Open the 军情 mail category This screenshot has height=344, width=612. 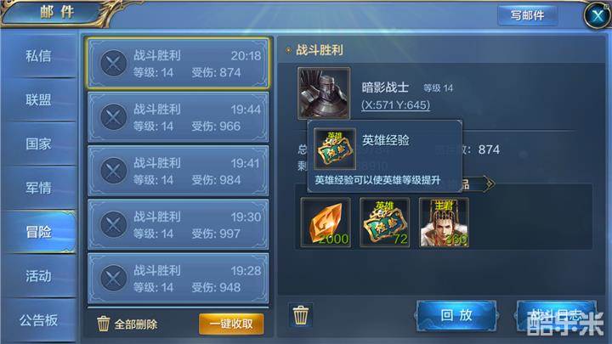coord(38,188)
